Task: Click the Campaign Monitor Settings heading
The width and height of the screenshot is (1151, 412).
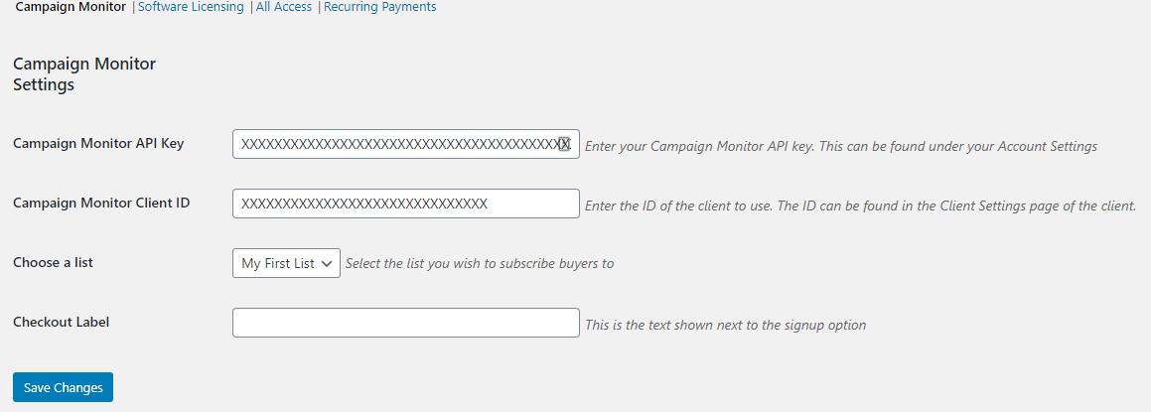Action: (84, 74)
